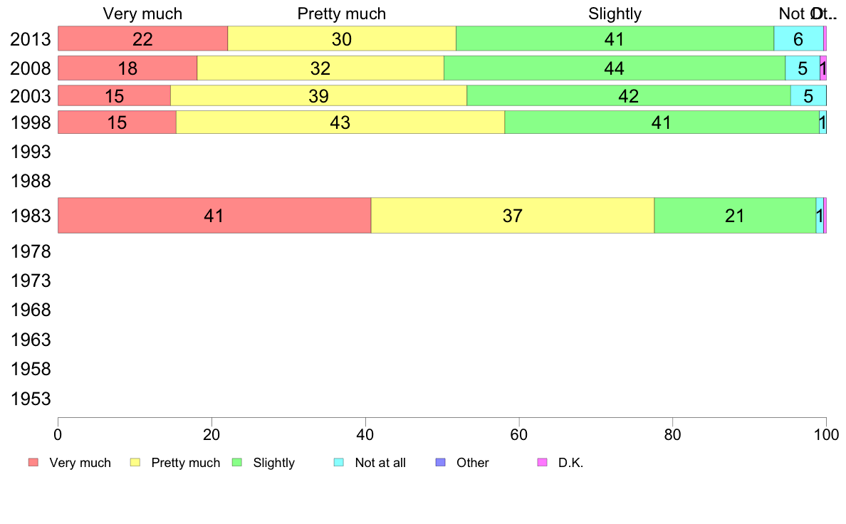Image resolution: width=846 pixels, height=524 pixels.
Task: Click the cyan Not at all legend swatch
Action: tap(339, 463)
